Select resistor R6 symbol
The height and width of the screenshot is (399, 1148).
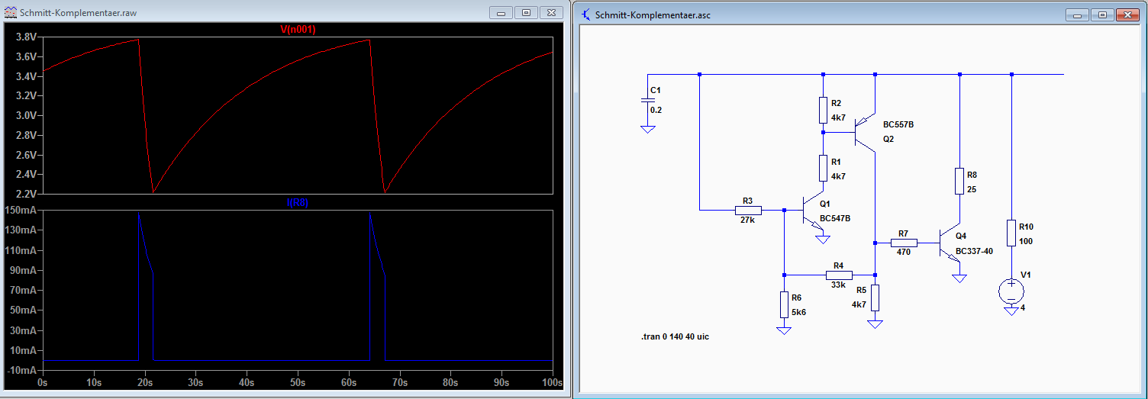click(784, 304)
